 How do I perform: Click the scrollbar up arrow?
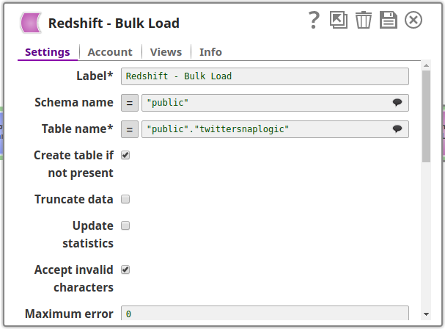(x=426, y=65)
